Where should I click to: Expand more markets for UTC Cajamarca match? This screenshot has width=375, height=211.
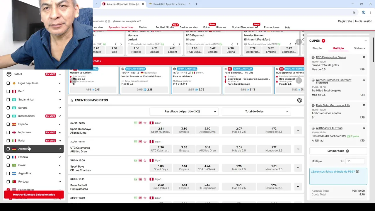coord(298,149)
